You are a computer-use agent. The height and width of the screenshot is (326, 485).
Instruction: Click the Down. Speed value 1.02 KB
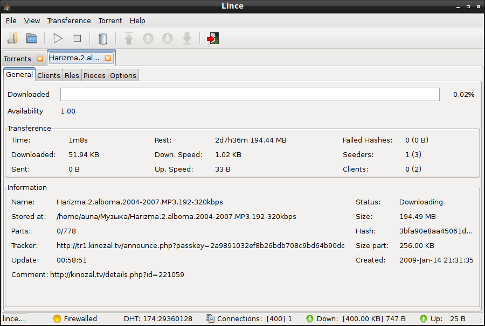pyautogui.click(x=228, y=155)
